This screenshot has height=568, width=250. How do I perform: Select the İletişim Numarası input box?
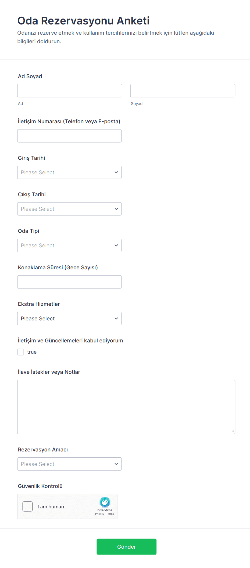(69, 136)
